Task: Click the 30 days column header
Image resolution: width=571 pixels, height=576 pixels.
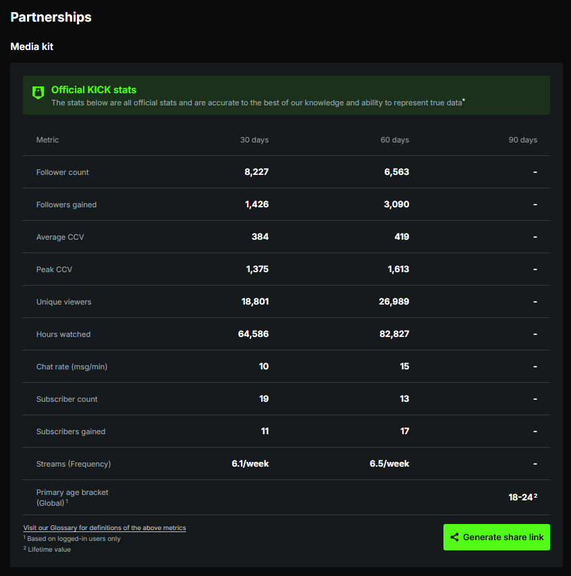Action: [x=254, y=140]
